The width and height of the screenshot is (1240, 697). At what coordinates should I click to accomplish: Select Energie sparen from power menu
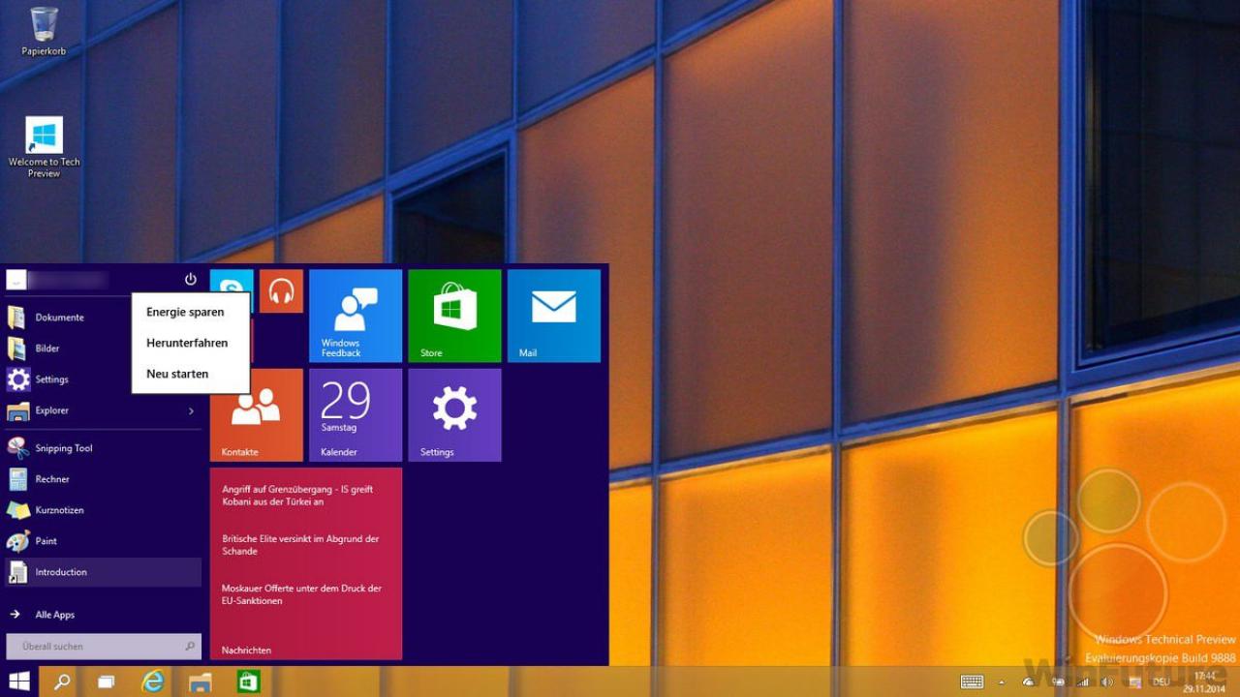tap(191, 312)
